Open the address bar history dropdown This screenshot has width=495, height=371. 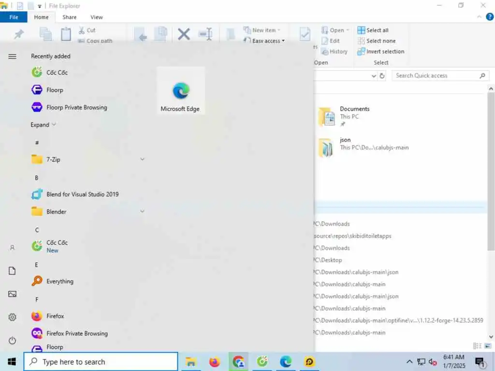(374, 76)
